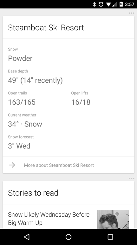The width and height of the screenshot is (137, 245).
Task: Tap the arrow icon beside More about Steamboat
Action: pos(12,165)
